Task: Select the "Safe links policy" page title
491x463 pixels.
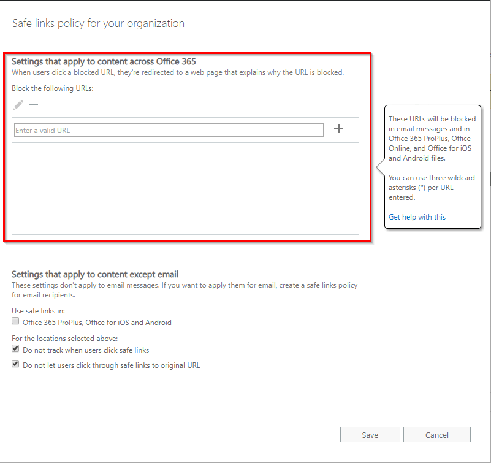Action: point(97,23)
